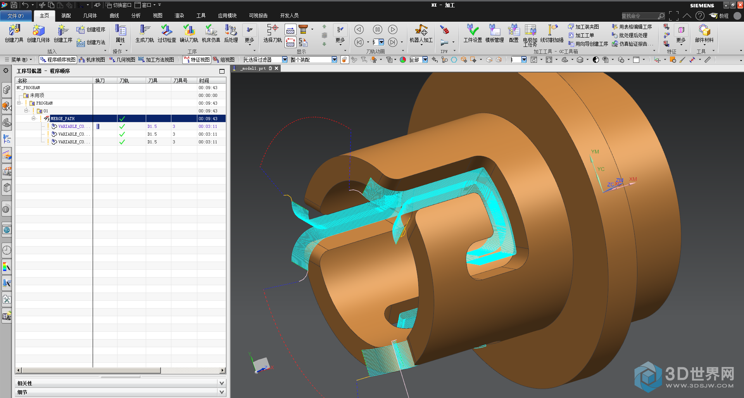Switch to Program Order View (程序顺序视图)
This screenshot has height=398, width=744.
pos(58,60)
